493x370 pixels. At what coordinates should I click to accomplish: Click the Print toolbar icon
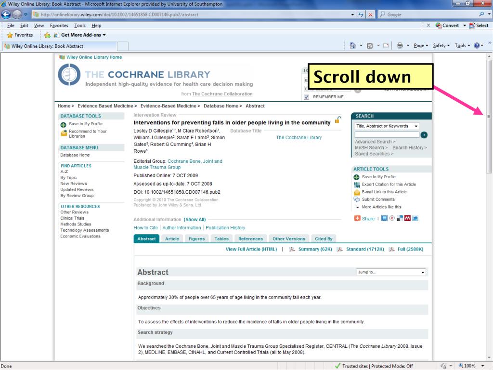click(400, 46)
